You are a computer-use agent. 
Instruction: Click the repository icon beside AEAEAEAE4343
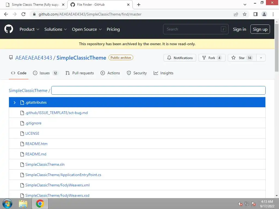(x=11, y=58)
